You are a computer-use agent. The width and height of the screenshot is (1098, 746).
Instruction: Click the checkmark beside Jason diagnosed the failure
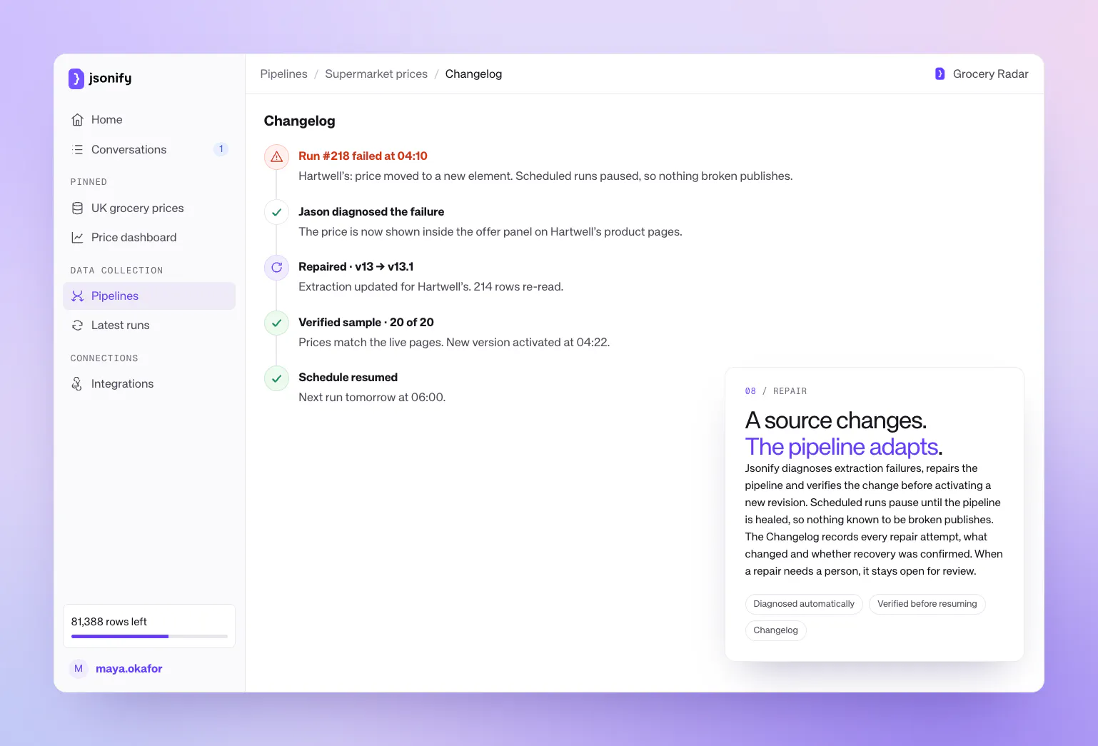click(277, 212)
